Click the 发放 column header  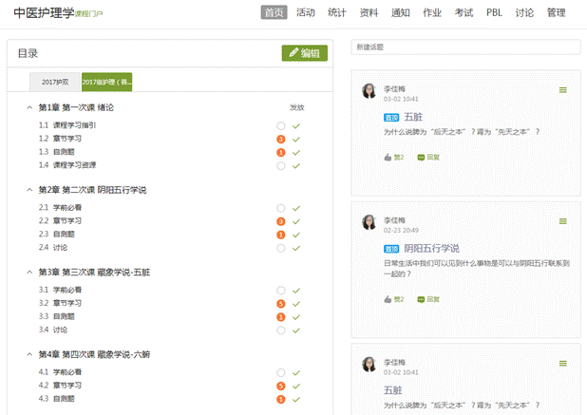tap(297, 107)
